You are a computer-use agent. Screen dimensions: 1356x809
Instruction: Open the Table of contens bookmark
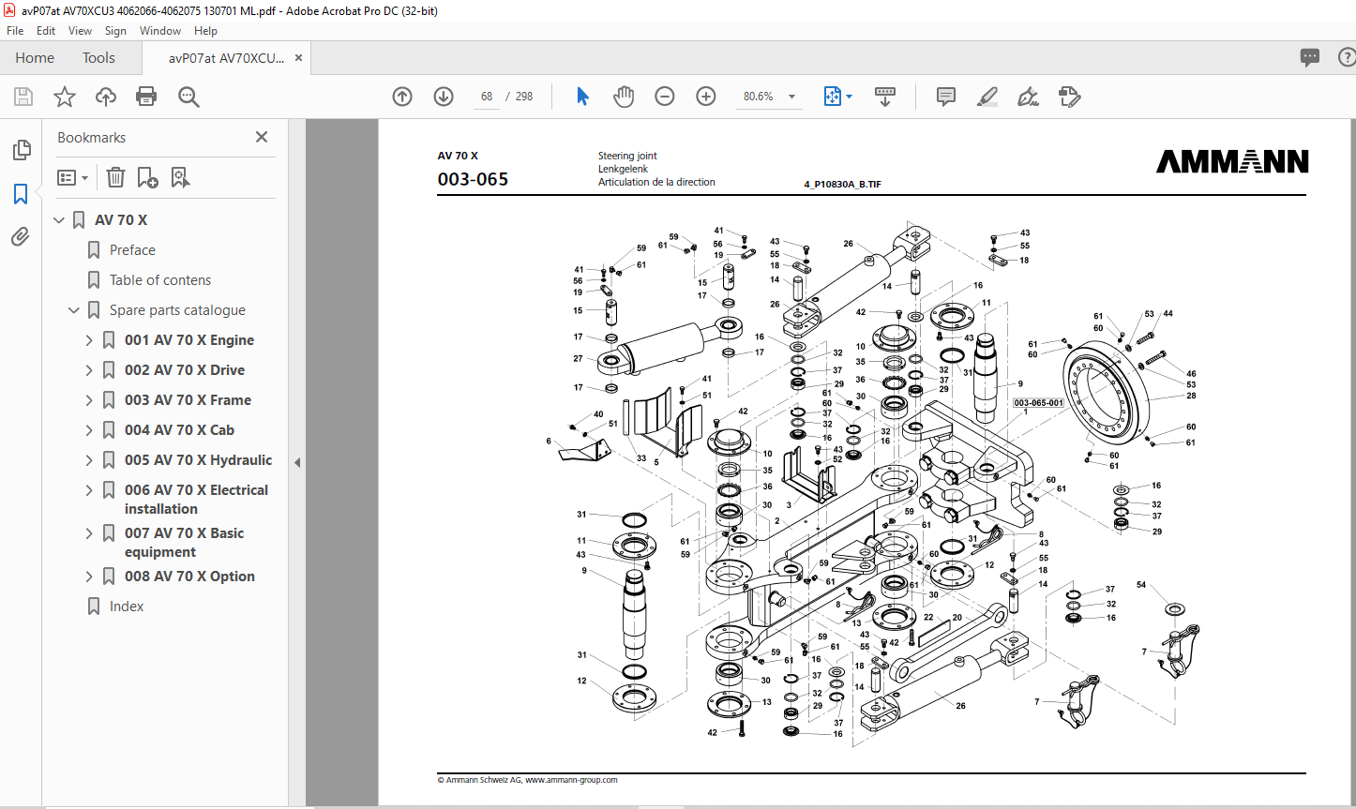[160, 280]
